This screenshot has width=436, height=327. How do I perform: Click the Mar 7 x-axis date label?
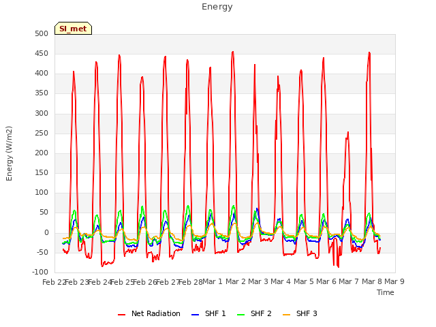click(349, 281)
